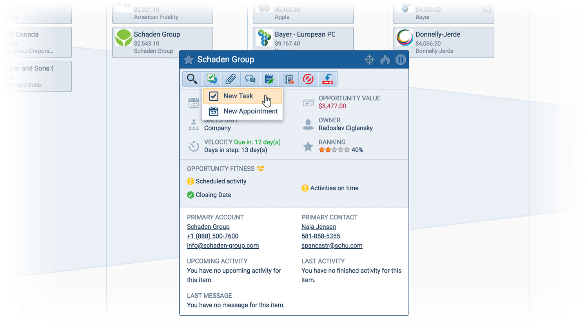Email info@schaden-group.com via its link
The height and width of the screenshot is (329, 588).
[x=223, y=246]
